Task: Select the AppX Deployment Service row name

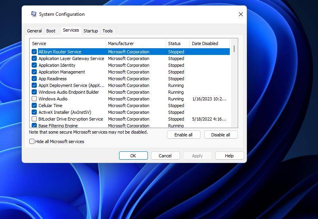Action: click(x=71, y=85)
